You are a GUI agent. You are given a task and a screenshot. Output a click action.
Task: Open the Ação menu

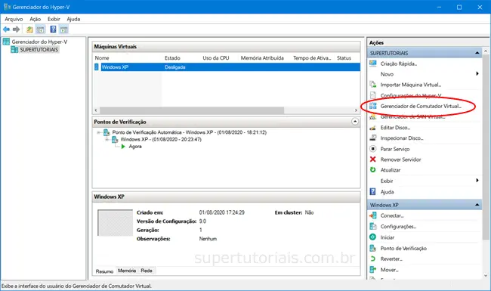click(36, 19)
